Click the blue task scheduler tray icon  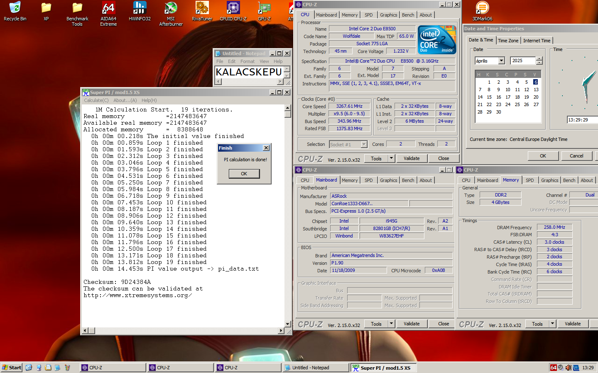576,368
